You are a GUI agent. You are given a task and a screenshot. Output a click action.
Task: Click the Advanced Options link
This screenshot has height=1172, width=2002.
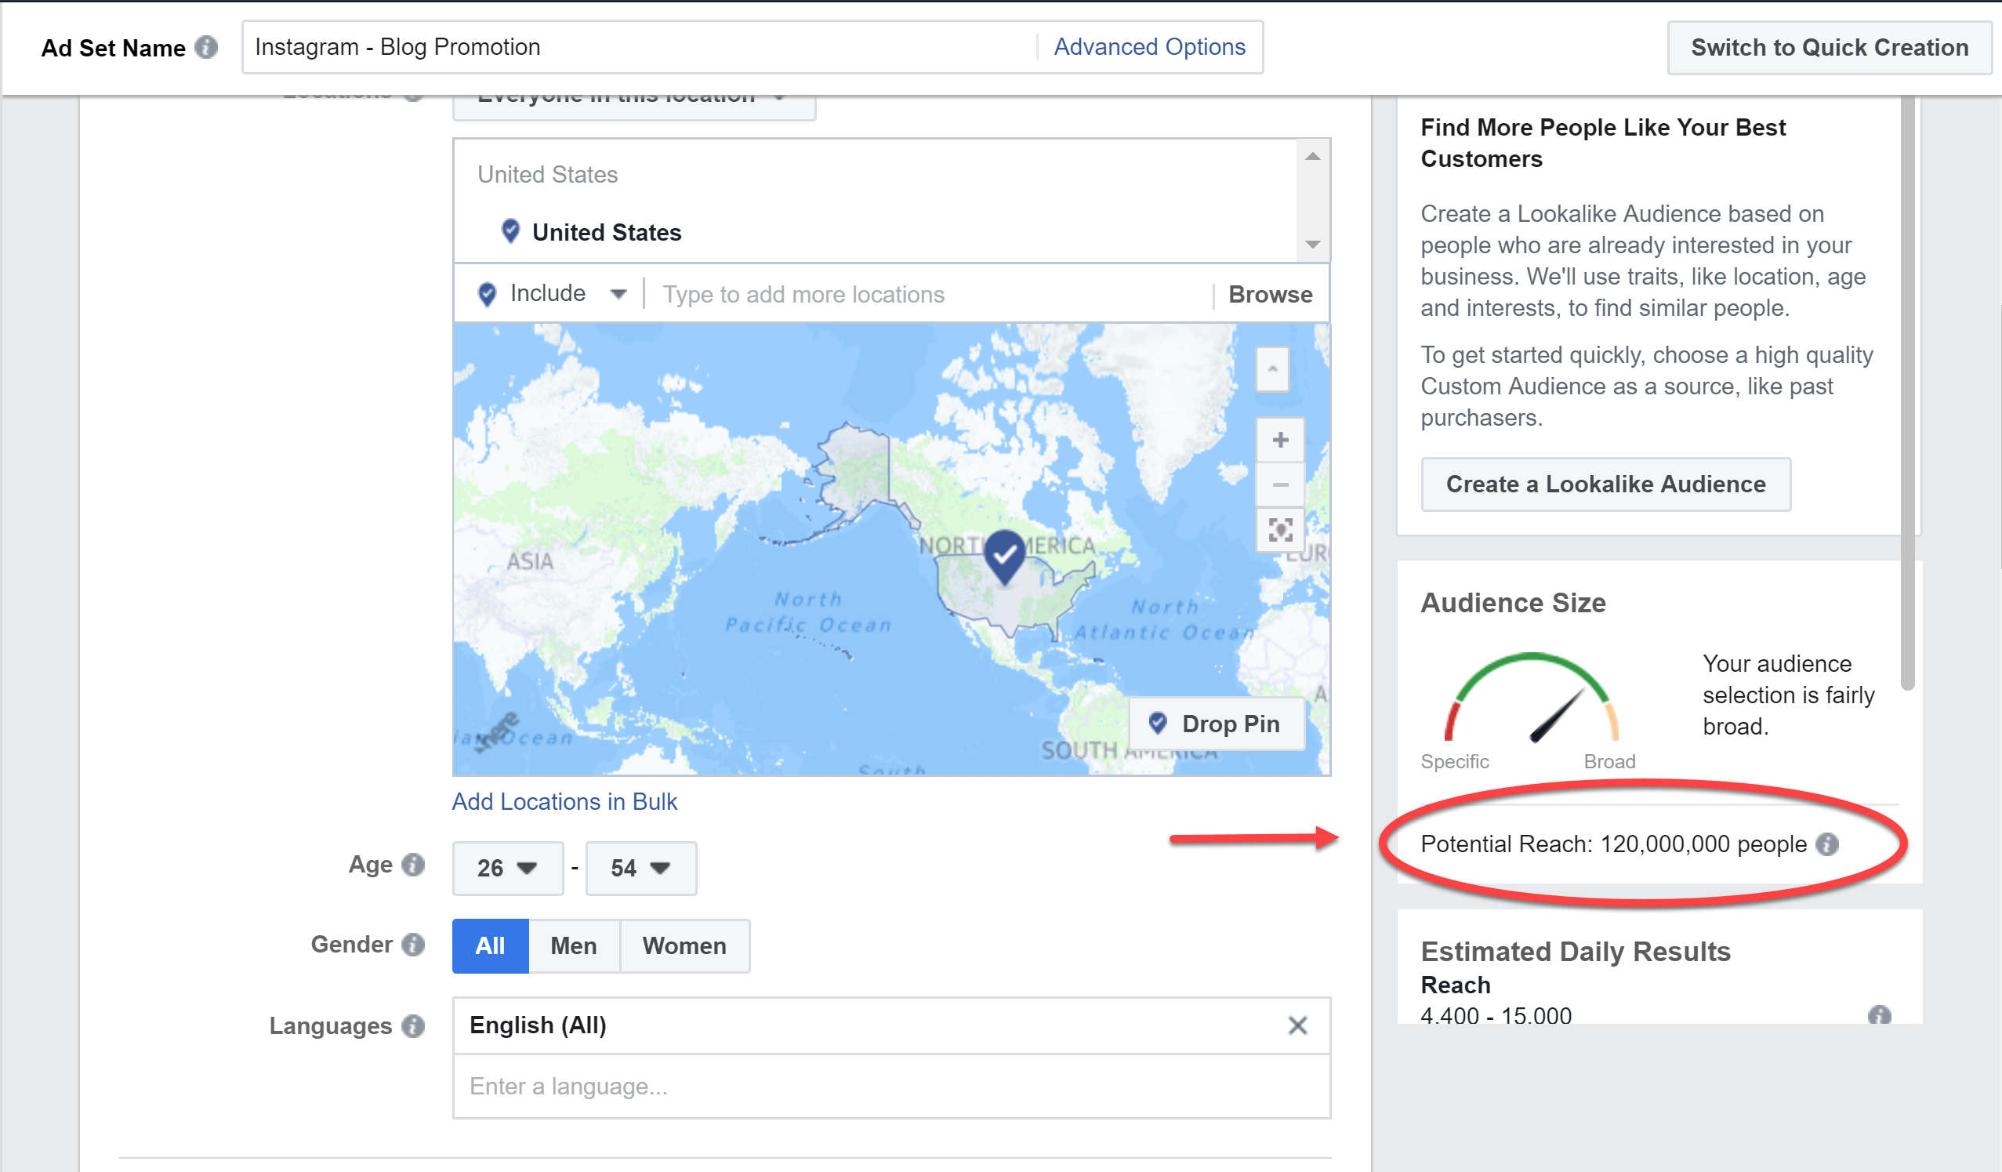click(1149, 47)
